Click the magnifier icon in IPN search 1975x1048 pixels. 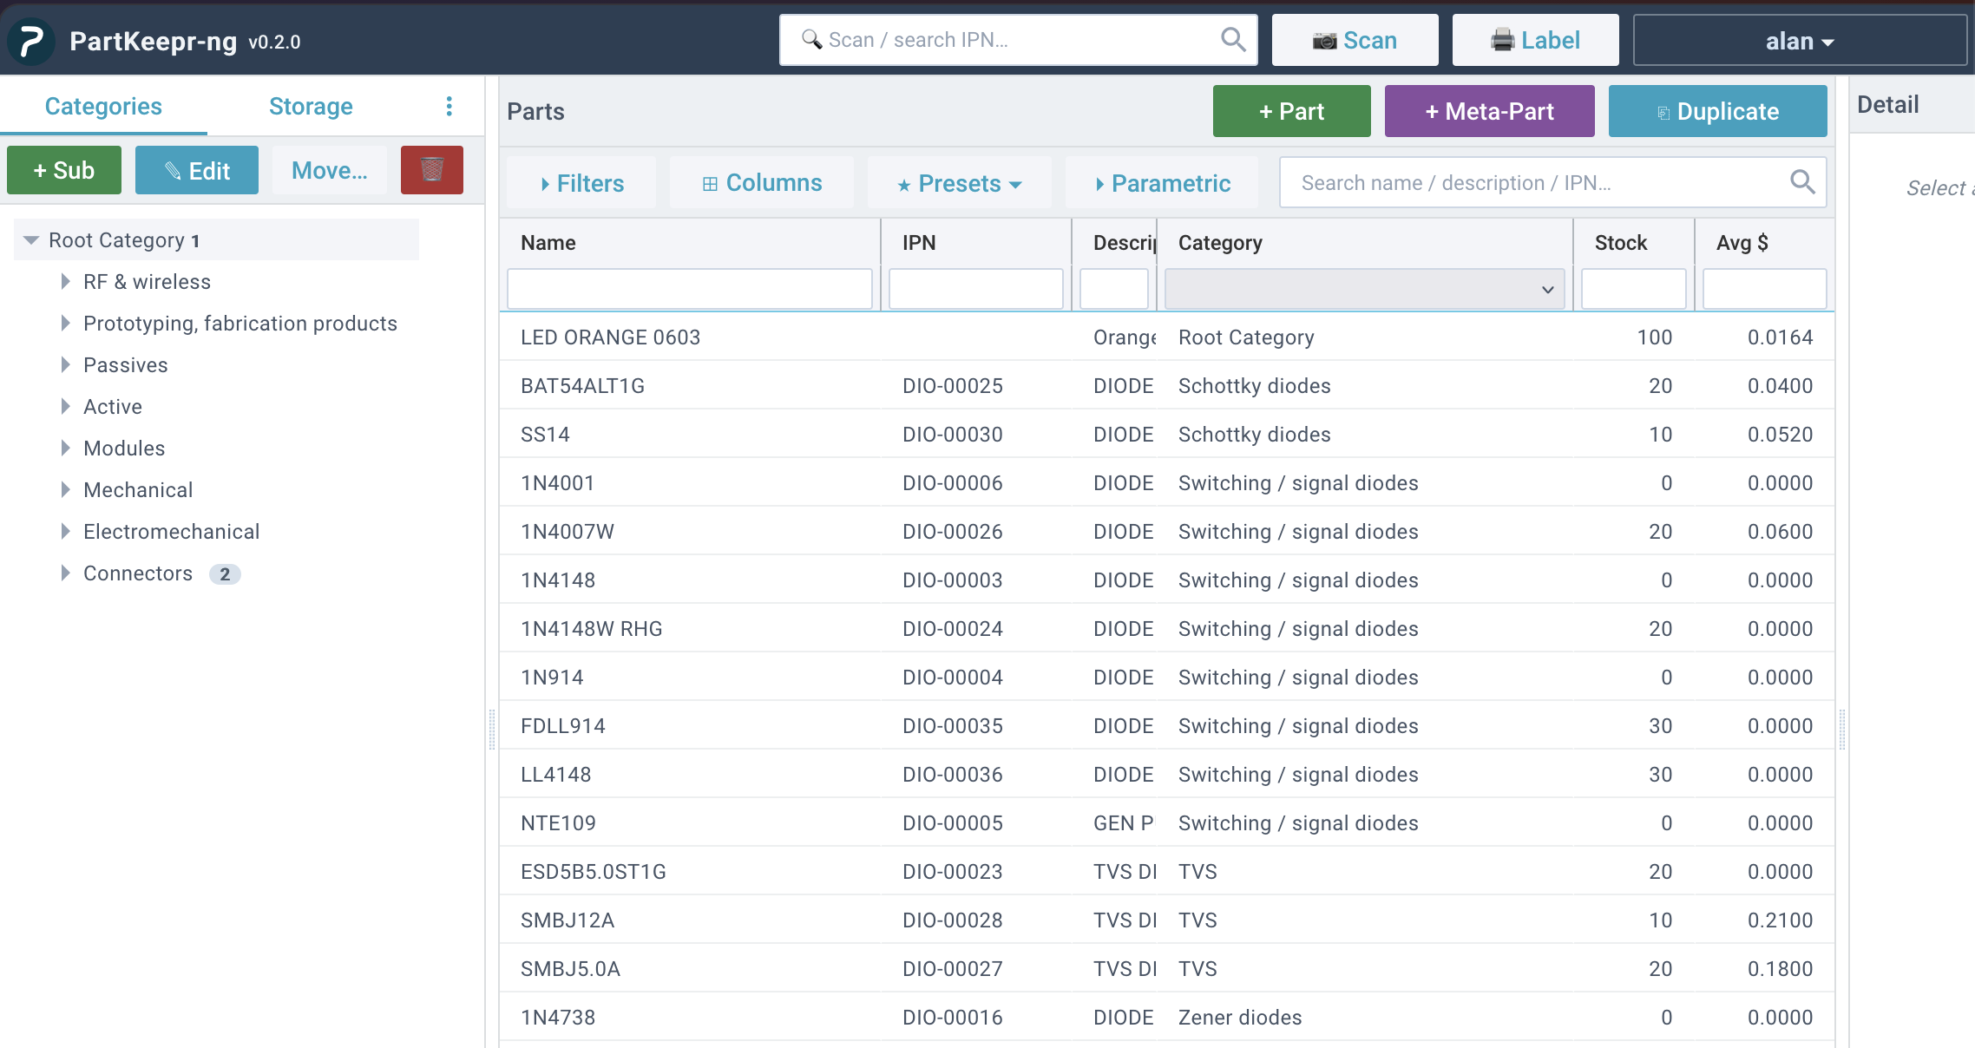tap(1233, 39)
